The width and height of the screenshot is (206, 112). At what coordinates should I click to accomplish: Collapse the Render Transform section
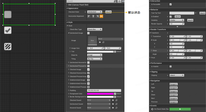pyautogui.click(x=150, y=29)
